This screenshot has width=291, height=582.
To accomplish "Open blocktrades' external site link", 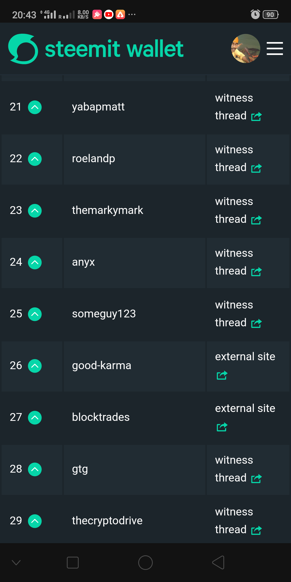I will pyautogui.click(x=245, y=417).
